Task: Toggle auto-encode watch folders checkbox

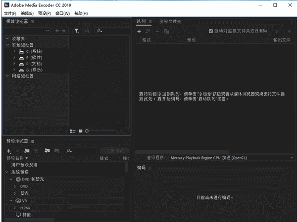Action: click(211, 31)
